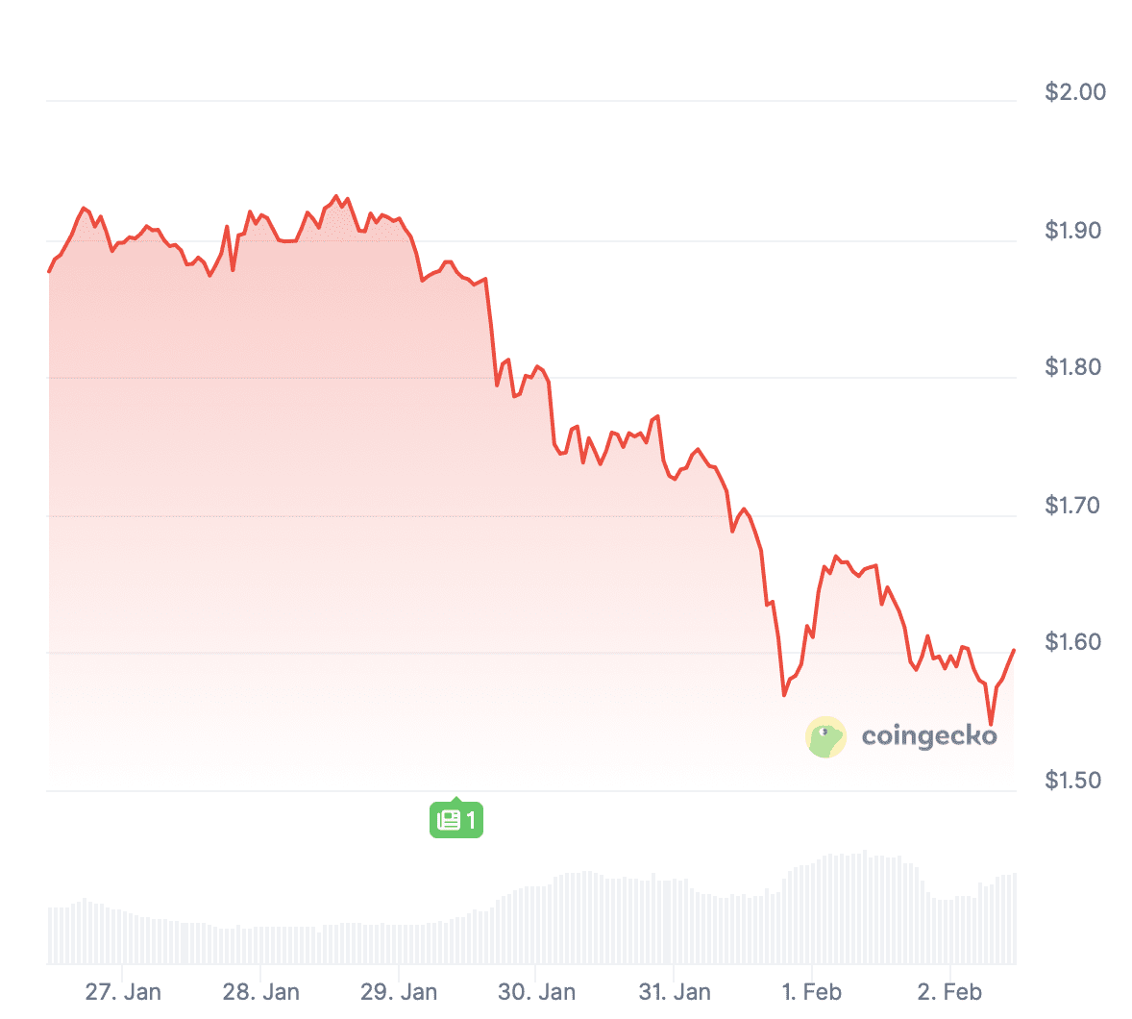Click the CoinGecko gecko logo icon
1132x1019 pixels.
pyautogui.click(x=825, y=737)
